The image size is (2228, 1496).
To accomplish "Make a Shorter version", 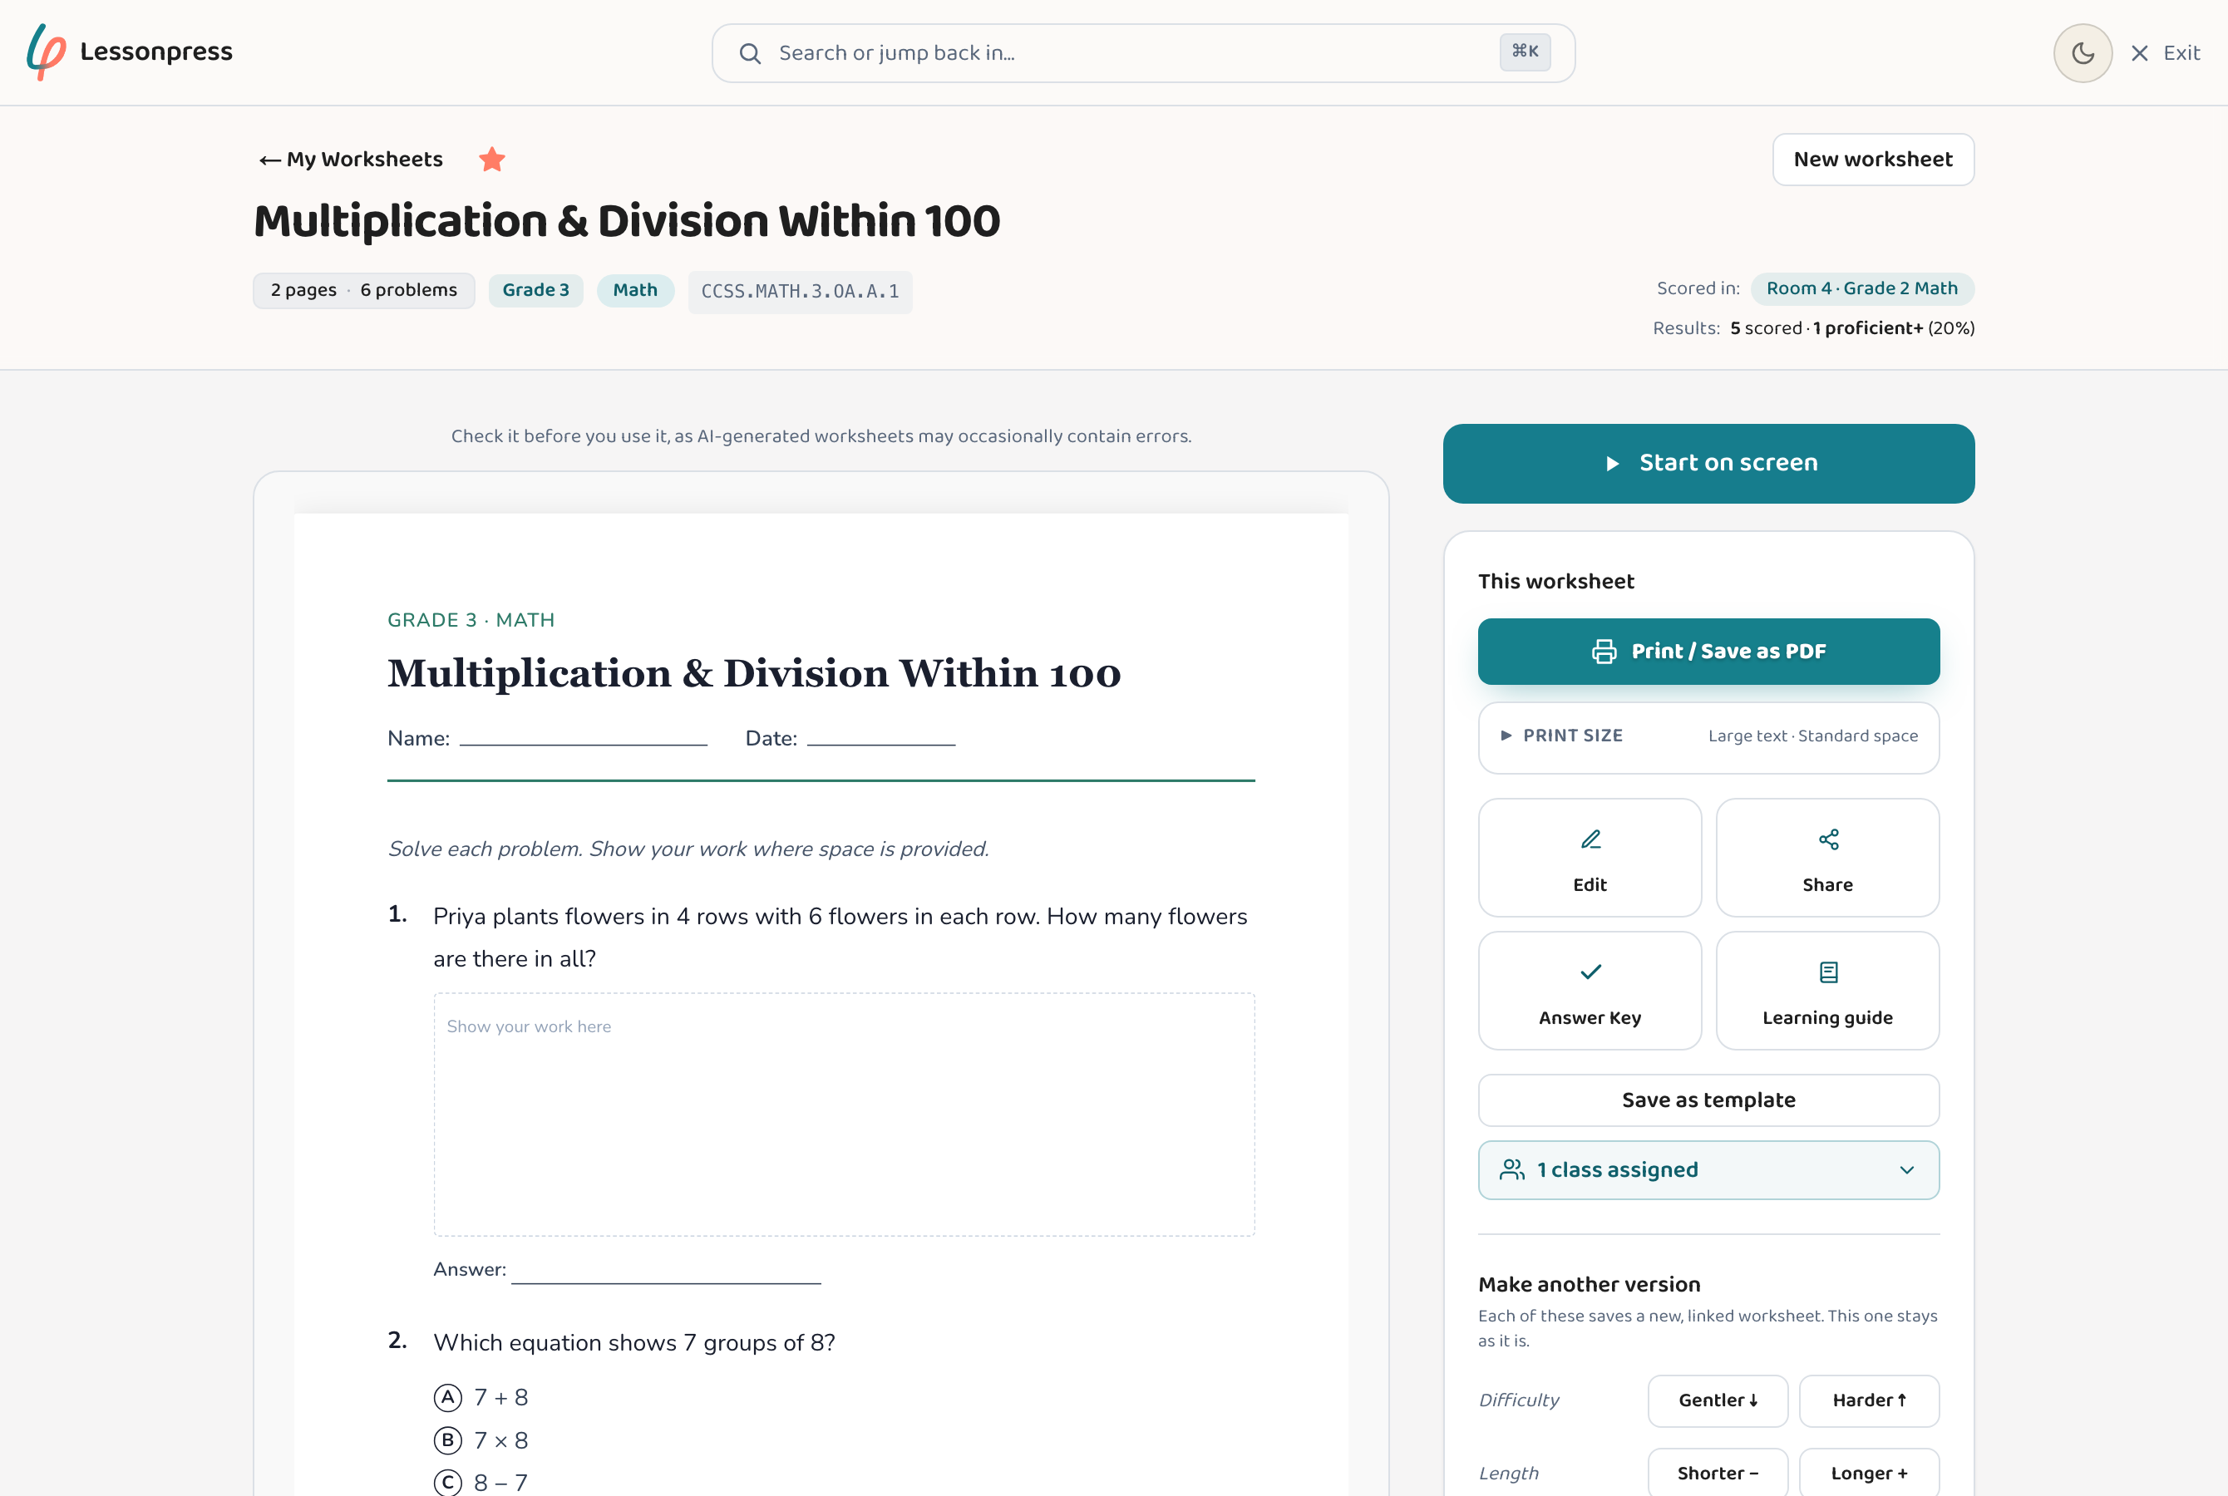I will 1718,1473.
